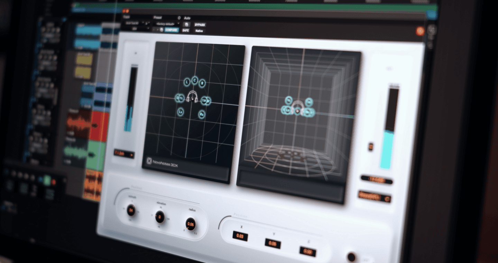This screenshot has width=498, height=263.
Task: Select the upper yellow clip in DAW tracks
Action: (x=84, y=59)
